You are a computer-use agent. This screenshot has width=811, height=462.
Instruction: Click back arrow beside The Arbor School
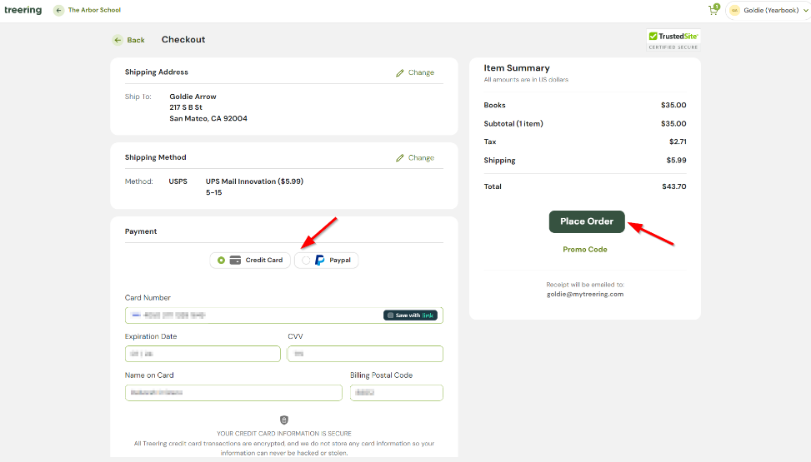click(x=58, y=10)
